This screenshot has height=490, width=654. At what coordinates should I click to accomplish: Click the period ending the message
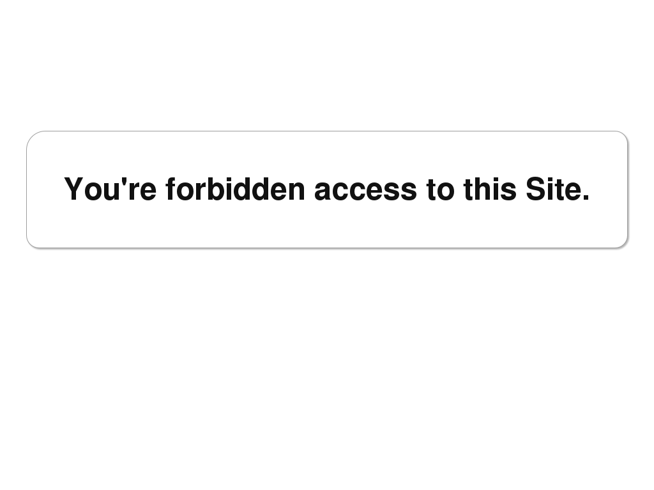(586, 198)
